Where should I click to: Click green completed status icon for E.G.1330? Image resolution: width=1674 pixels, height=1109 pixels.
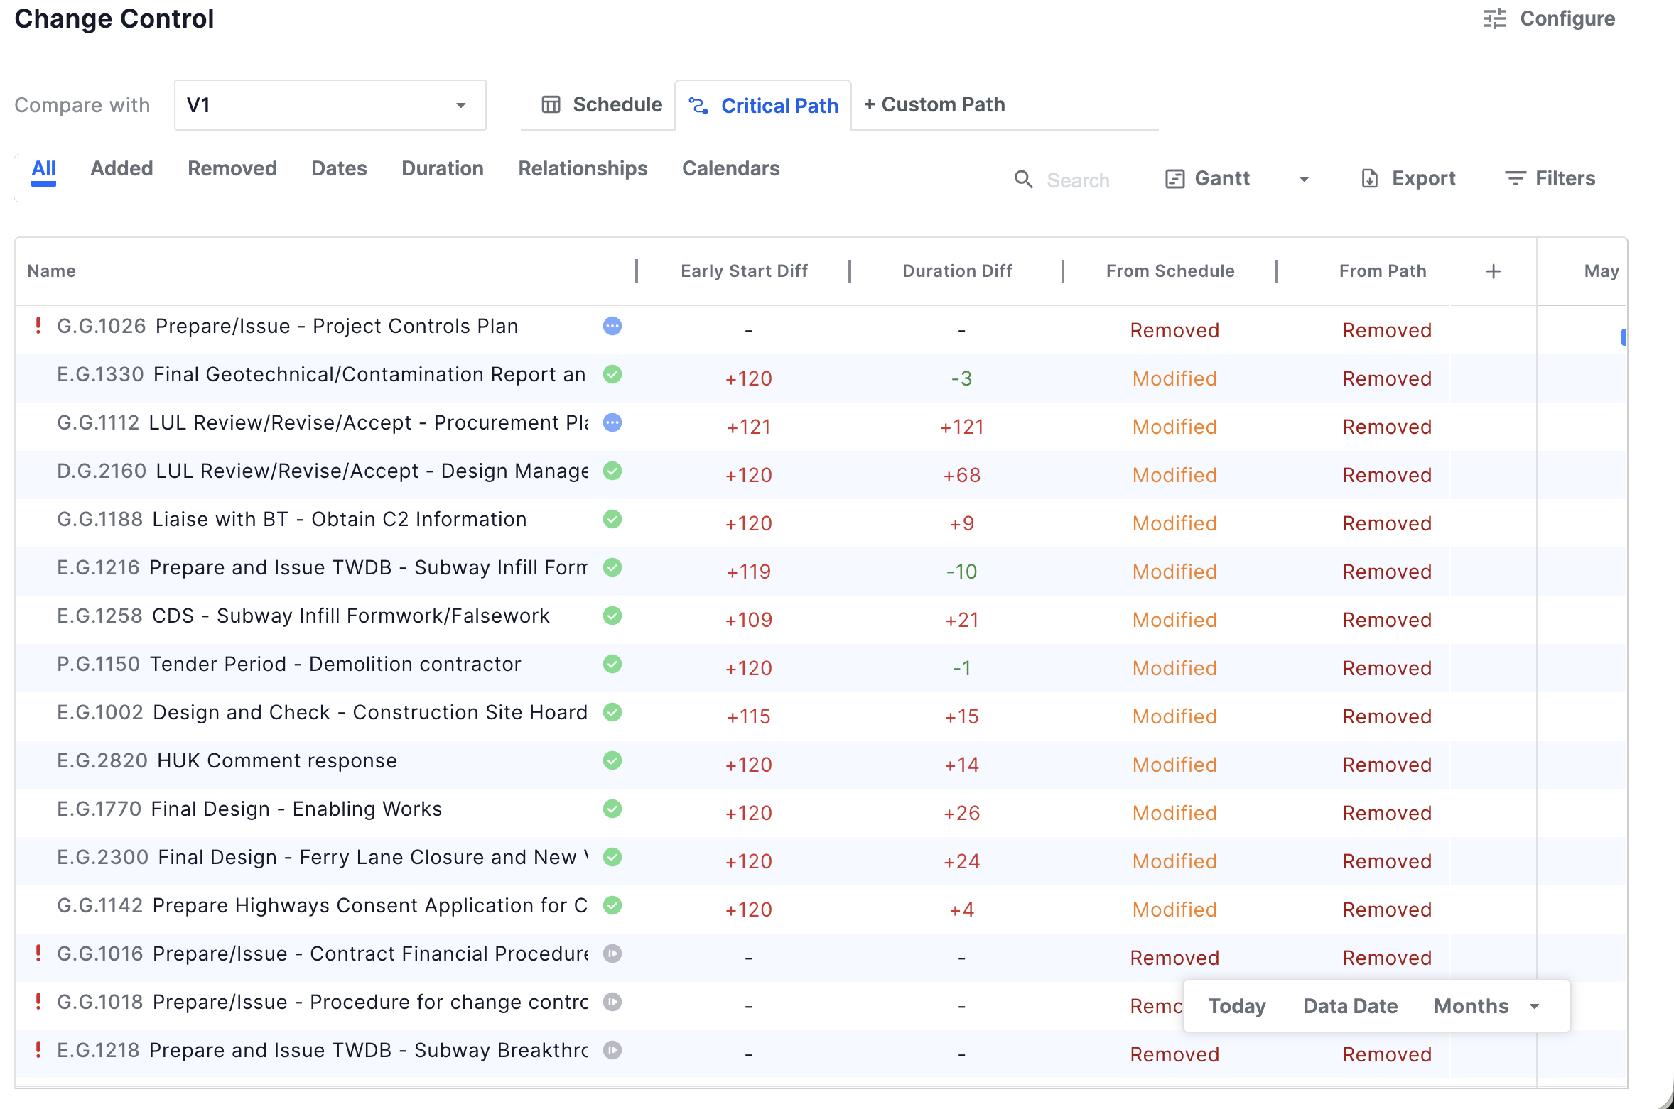(612, 374)
